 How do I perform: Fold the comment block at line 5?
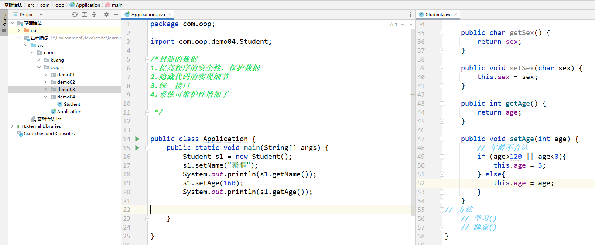coord(147,59)
